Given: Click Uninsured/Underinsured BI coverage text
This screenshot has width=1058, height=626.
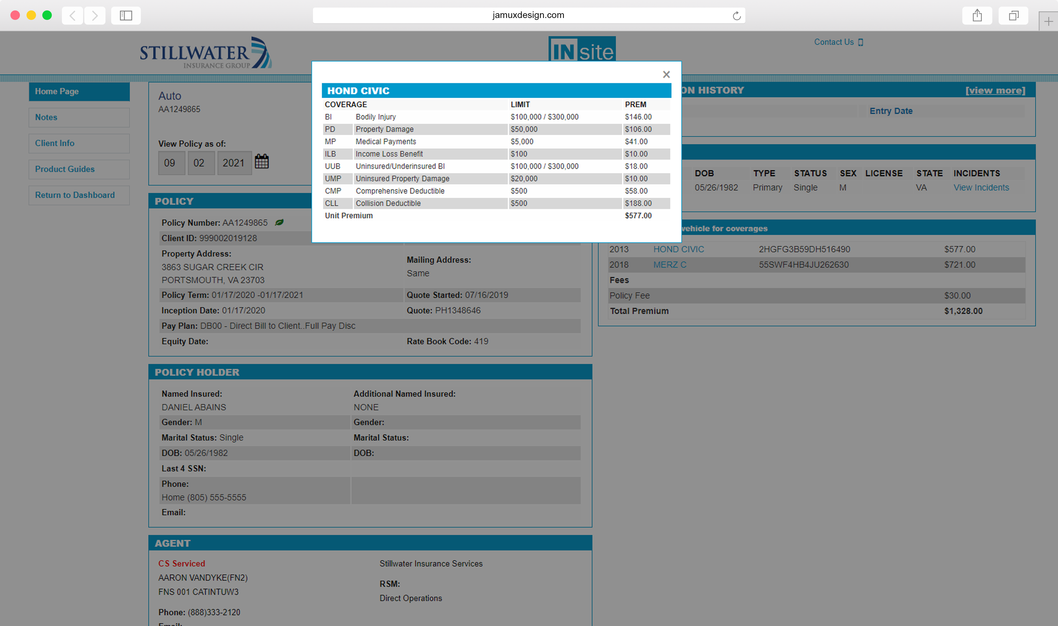Looking at the screenshot, I should pos(400,166).
